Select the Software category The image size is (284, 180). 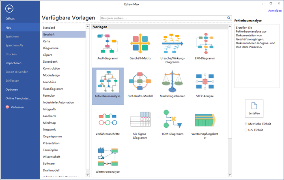(64, 163)
